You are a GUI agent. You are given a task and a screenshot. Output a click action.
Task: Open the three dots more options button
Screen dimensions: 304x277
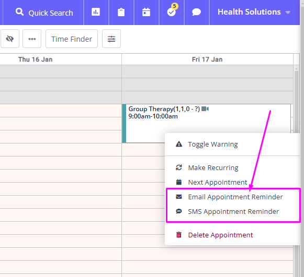(x=32, y=39)
